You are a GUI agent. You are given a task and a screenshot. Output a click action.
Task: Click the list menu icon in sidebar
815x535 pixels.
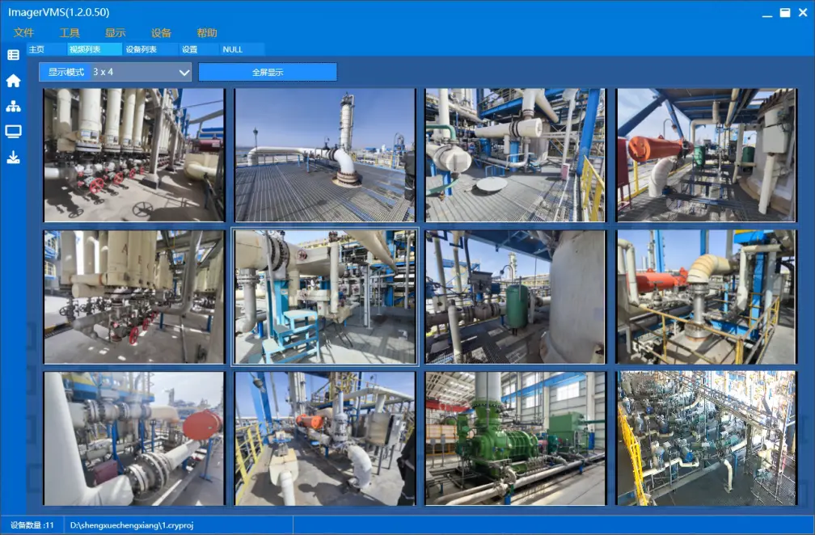click(x=13, y=55)
